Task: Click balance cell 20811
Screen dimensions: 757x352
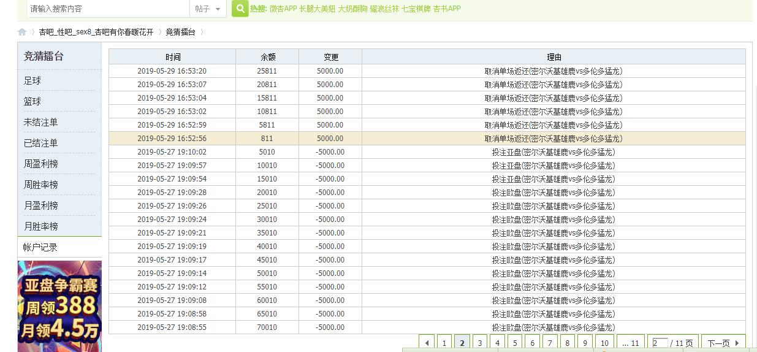Action: 267,85
